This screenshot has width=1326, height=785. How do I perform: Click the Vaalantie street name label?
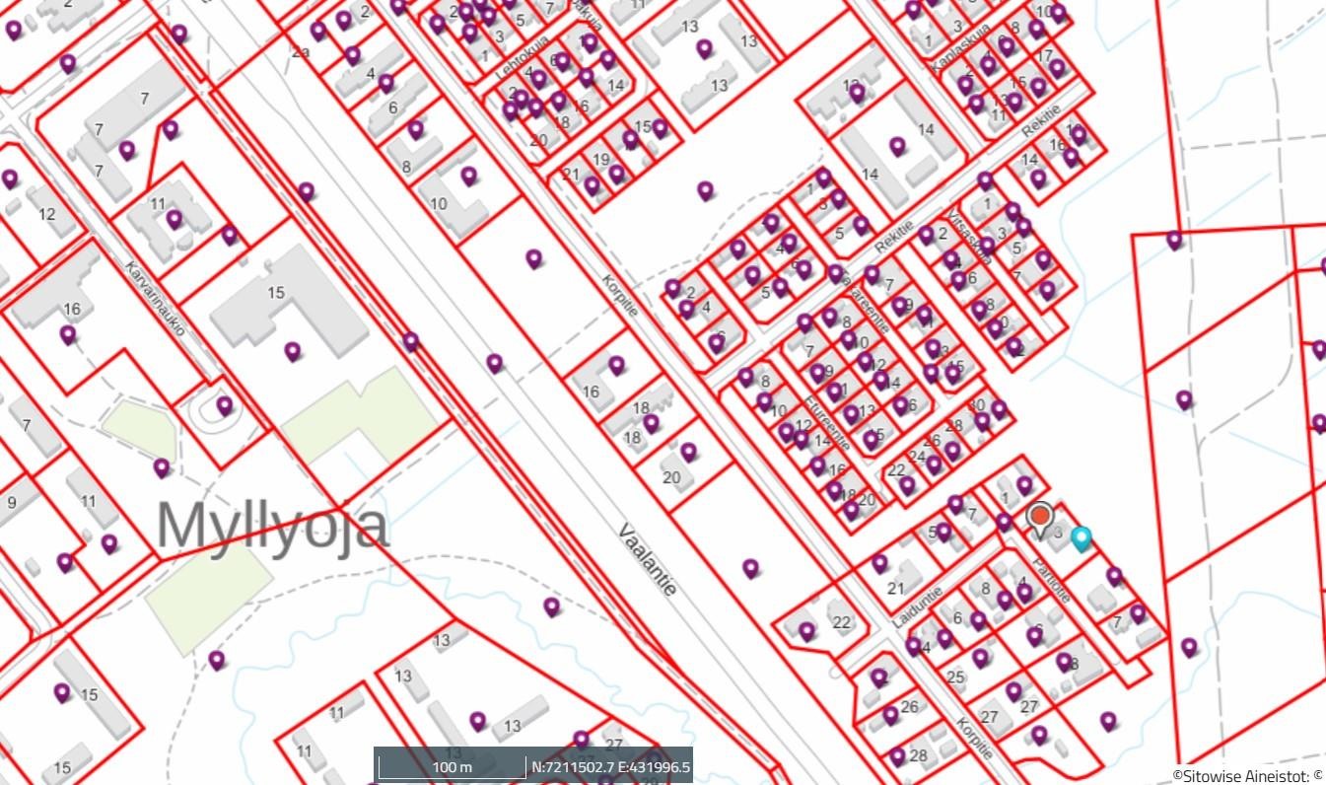pos(648,559)
